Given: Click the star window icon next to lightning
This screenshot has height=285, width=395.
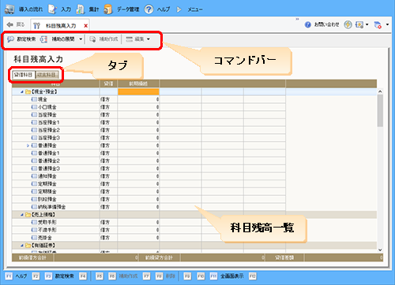Looking at the screenshot, I should pos(359,25).
